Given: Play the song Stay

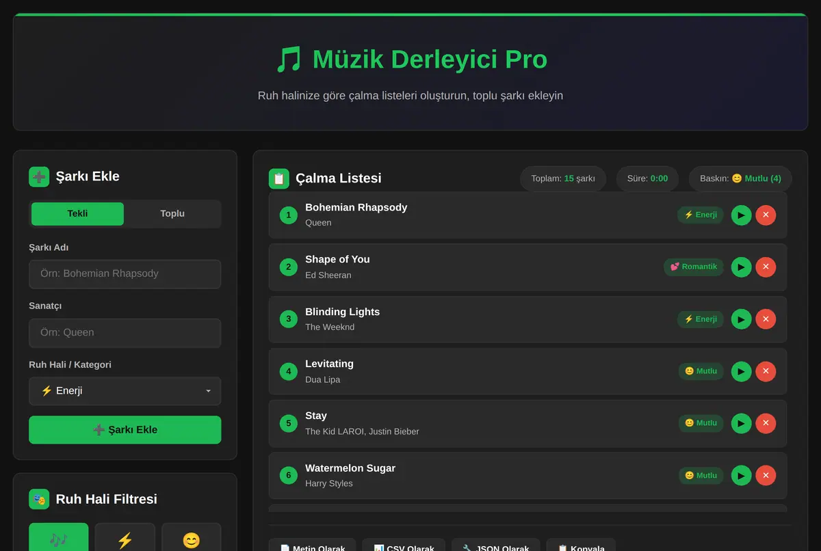Looking at the screenshot, I should pyautogui.click(x=741, y=423).
